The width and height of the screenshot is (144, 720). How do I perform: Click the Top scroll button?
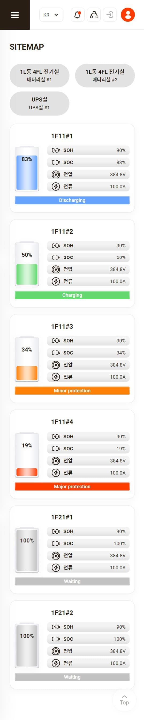pos(124,700)
